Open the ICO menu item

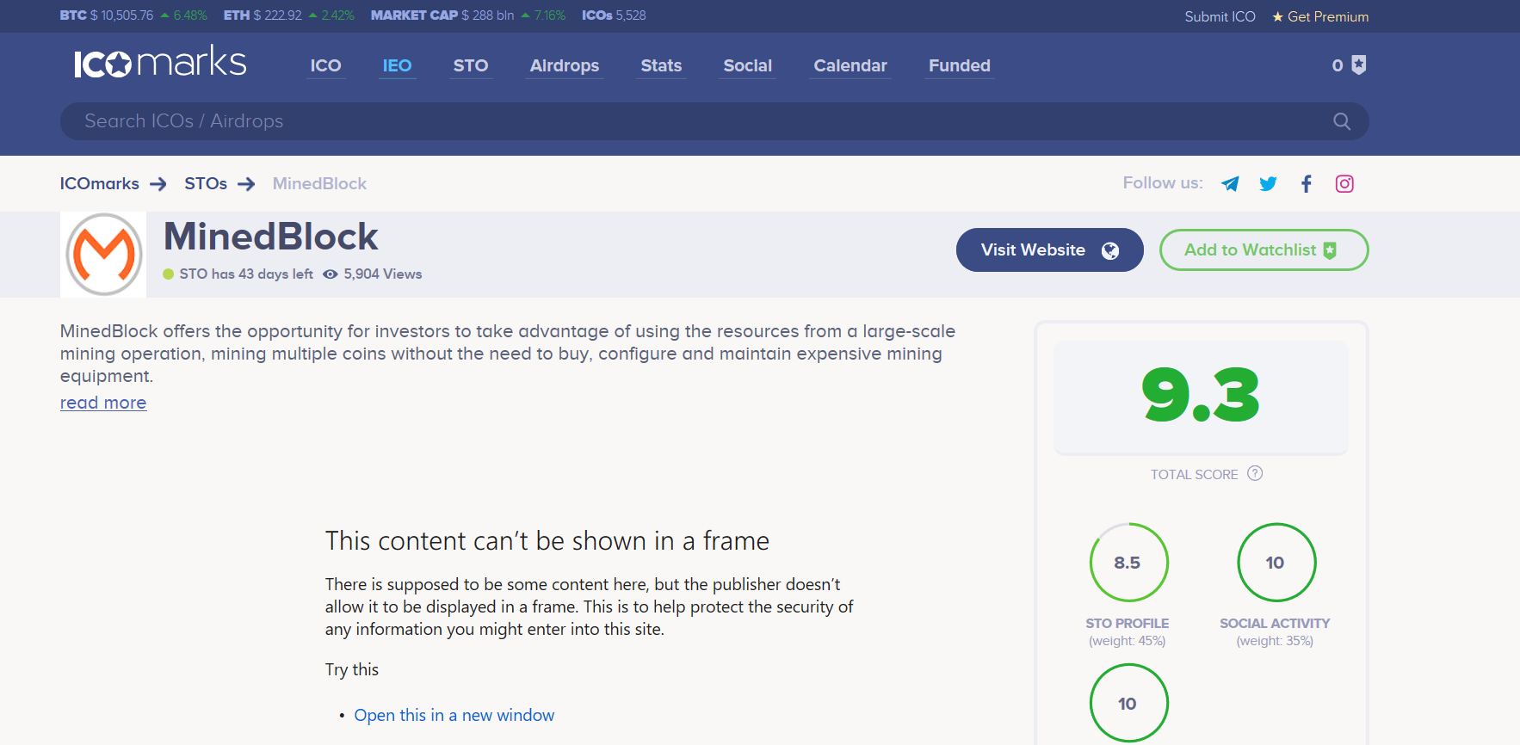pyautogui.click(x=326, y=65)
